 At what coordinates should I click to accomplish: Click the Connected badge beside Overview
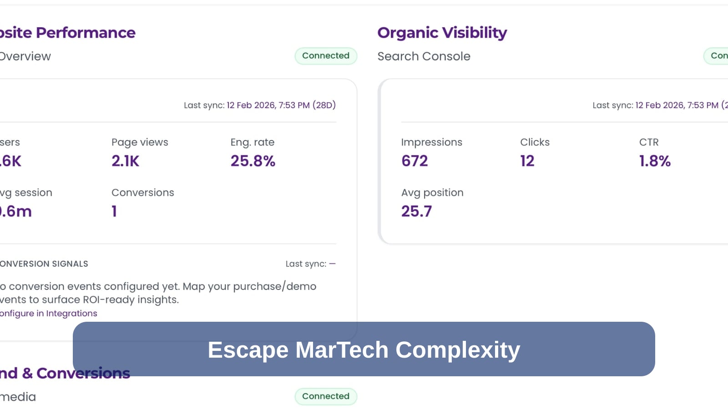[326, 56]
